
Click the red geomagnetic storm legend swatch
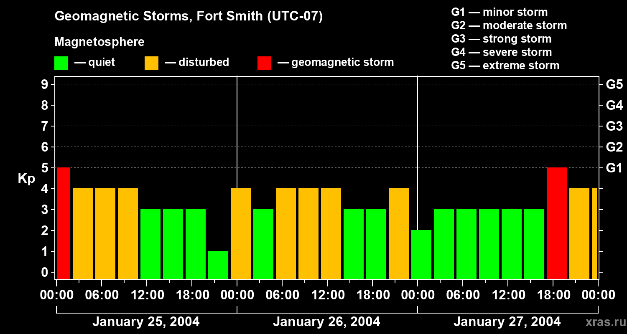263,62
